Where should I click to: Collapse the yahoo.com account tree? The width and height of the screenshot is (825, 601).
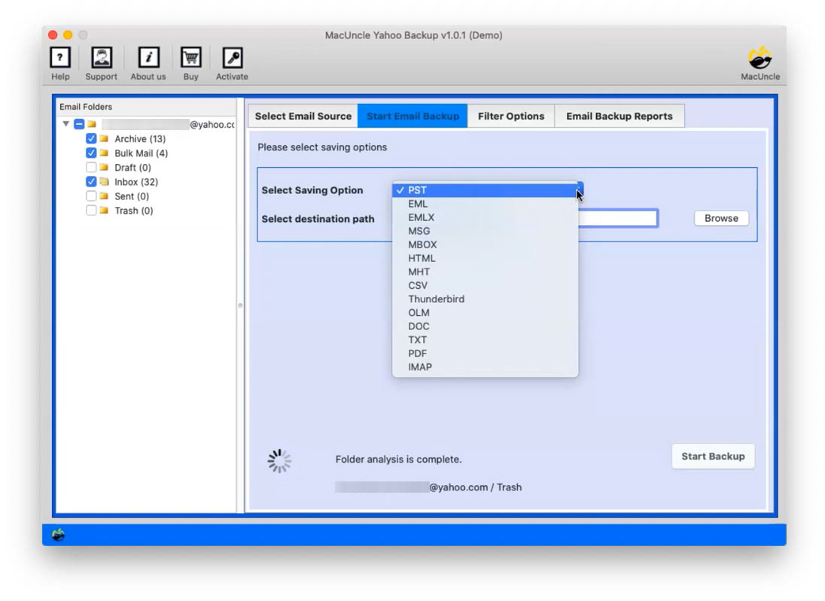click(x=66, y=124)
